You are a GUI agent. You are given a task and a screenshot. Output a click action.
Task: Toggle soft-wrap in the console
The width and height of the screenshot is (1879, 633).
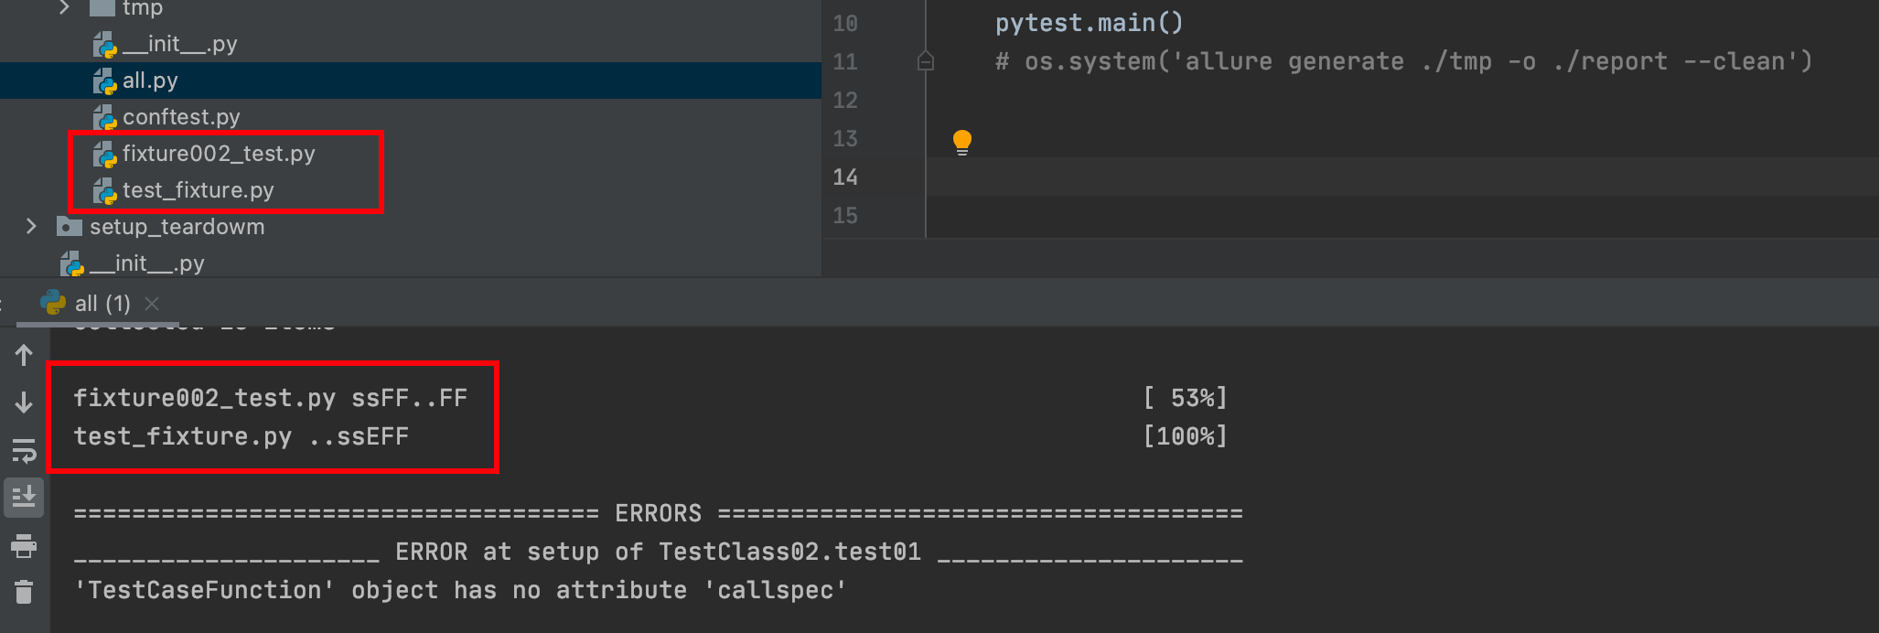(x=24, y=450)
